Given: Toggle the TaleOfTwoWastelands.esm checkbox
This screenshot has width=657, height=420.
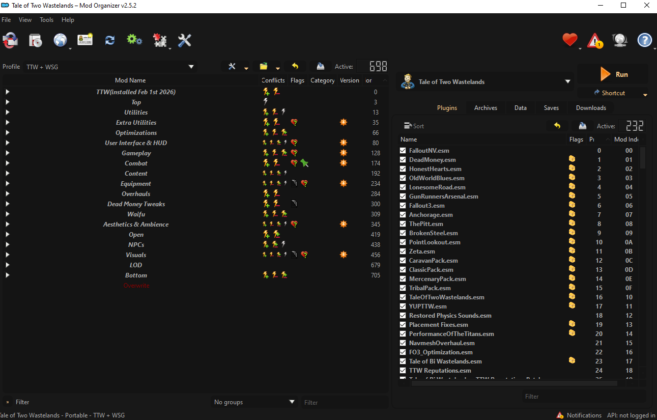Looking at the screenshot, I should (x=403, y=297).
